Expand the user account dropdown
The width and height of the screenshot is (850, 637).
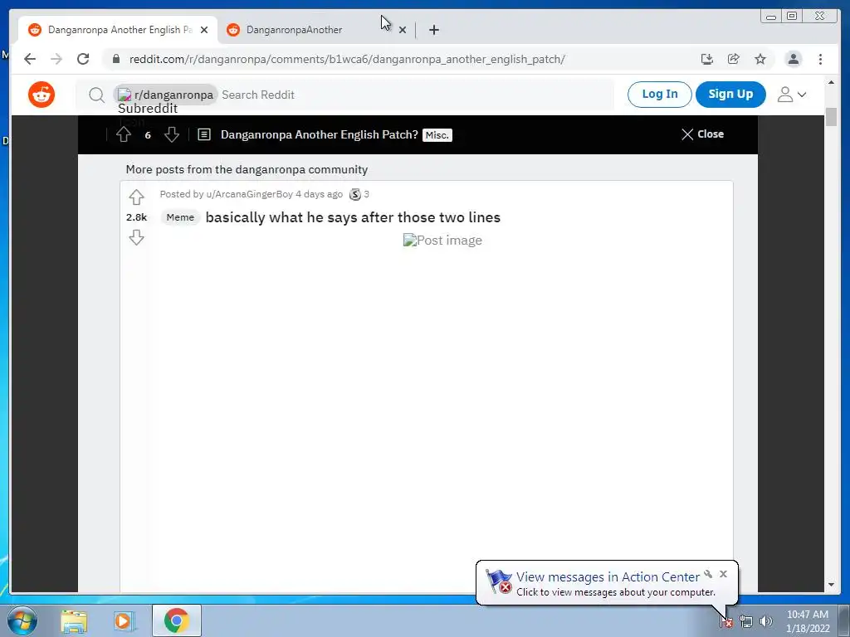(x=792, y=95)
